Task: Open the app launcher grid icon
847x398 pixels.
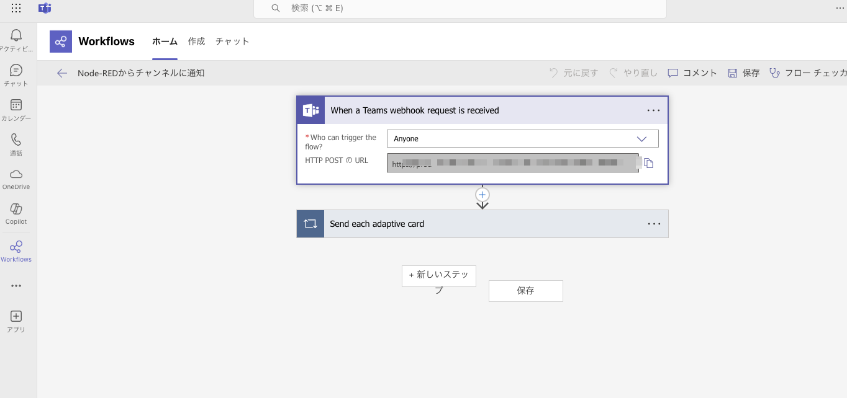Action: 16,8
